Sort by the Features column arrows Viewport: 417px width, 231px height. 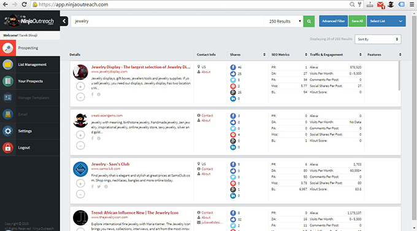400,55
